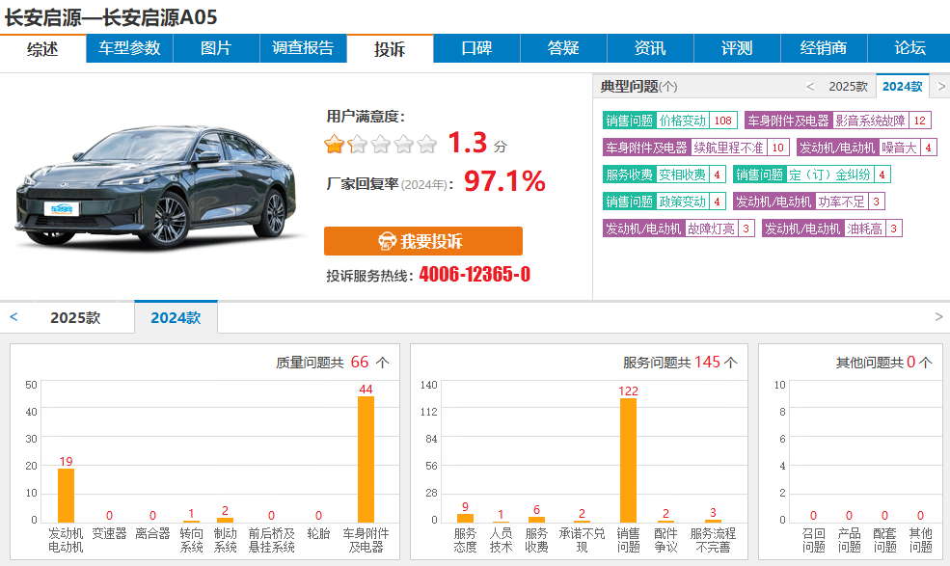Click the 服务流程不完善 axis label
Viewport: 950px width, 566px height.
pos(713,540)
